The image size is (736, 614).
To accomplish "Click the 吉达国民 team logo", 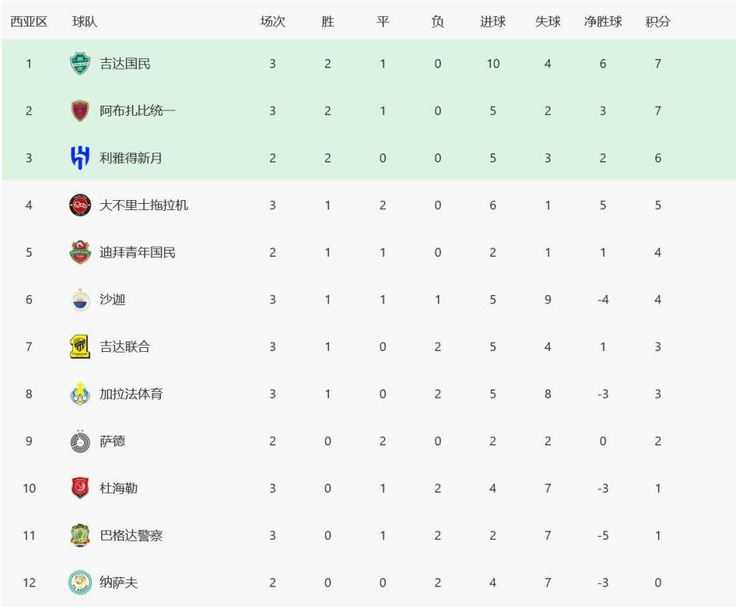I will 80,64.
